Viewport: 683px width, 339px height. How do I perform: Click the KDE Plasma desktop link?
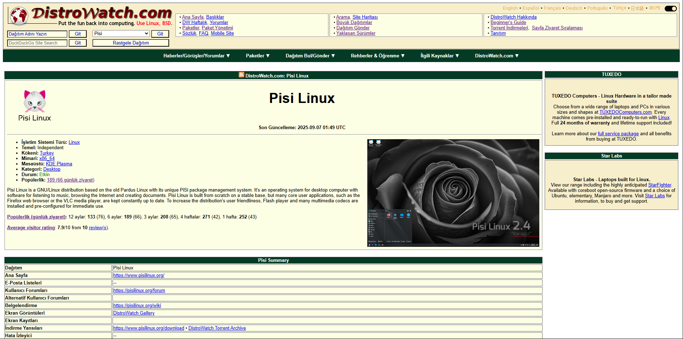click(59, 164)
